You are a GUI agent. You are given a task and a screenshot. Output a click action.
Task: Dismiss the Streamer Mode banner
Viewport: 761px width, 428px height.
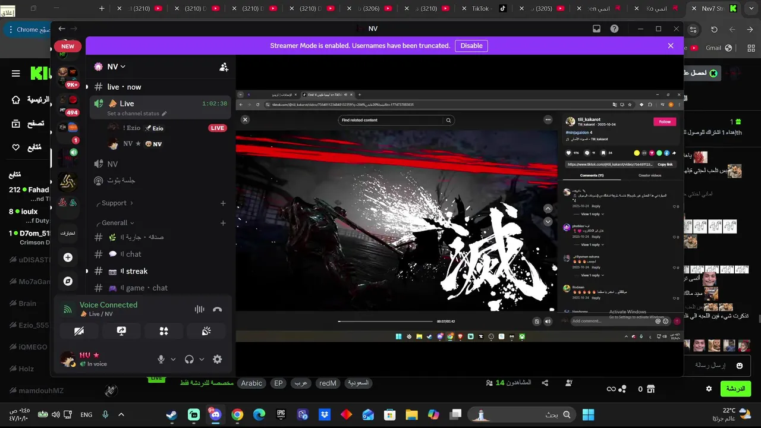pos(671,46)
